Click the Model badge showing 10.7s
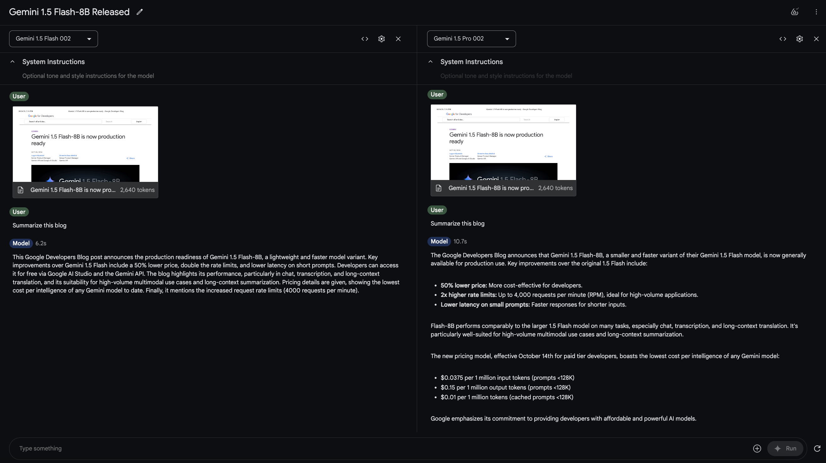 [439, 242]
